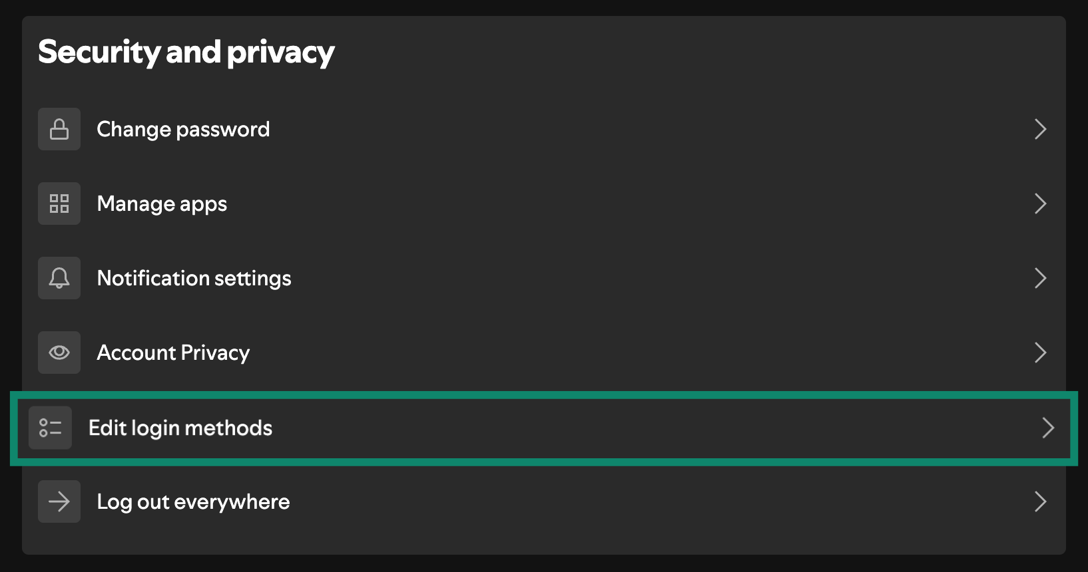Expand the Change password row chevron

point(1040,130)
